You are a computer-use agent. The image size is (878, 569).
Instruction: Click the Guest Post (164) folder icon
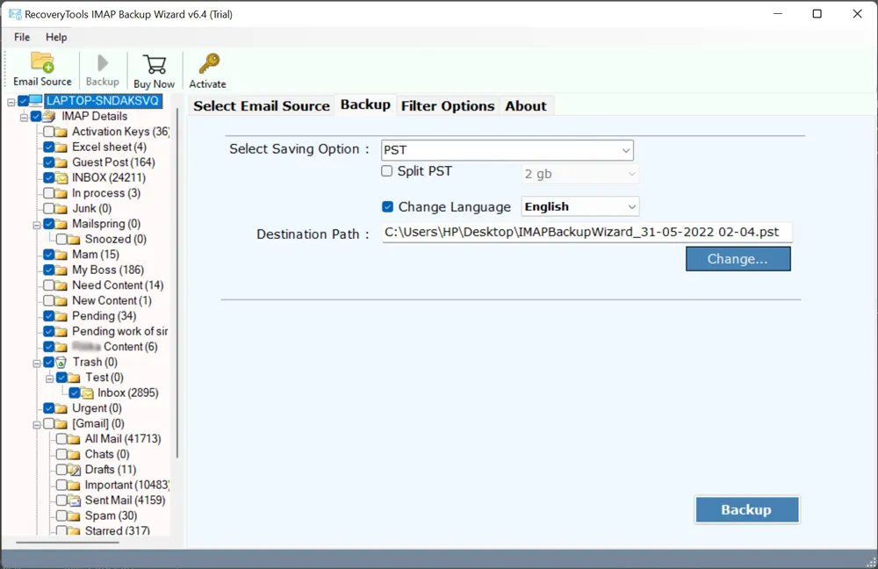point(61,162)
